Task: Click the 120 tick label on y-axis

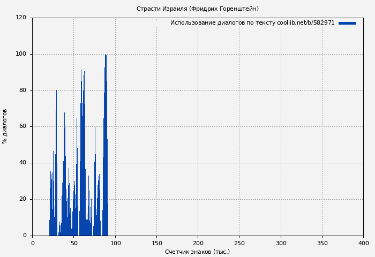Action: [x=21, y=18]
